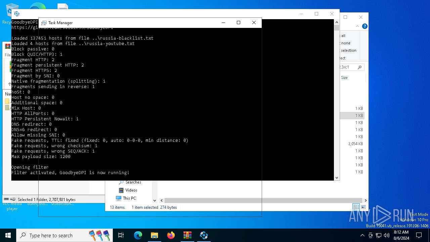Maximize the Task Manager window
The height and width of the screenshot is (242, 430).
pyautogui.click(x=239, y=23)
